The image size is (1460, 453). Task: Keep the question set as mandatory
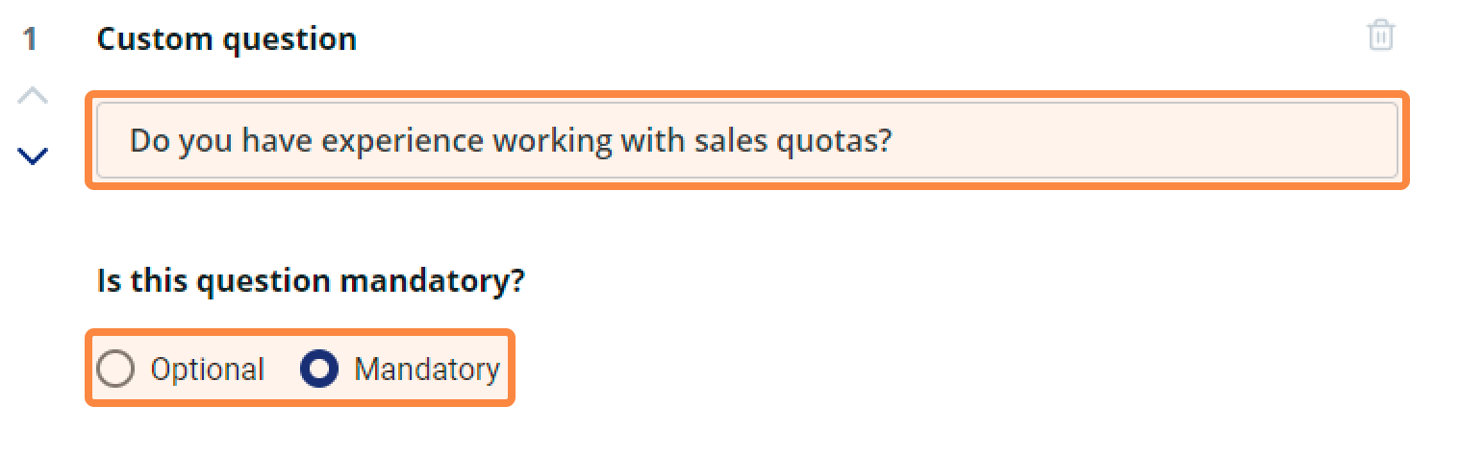pyautogui.click(x=319, y=370)
